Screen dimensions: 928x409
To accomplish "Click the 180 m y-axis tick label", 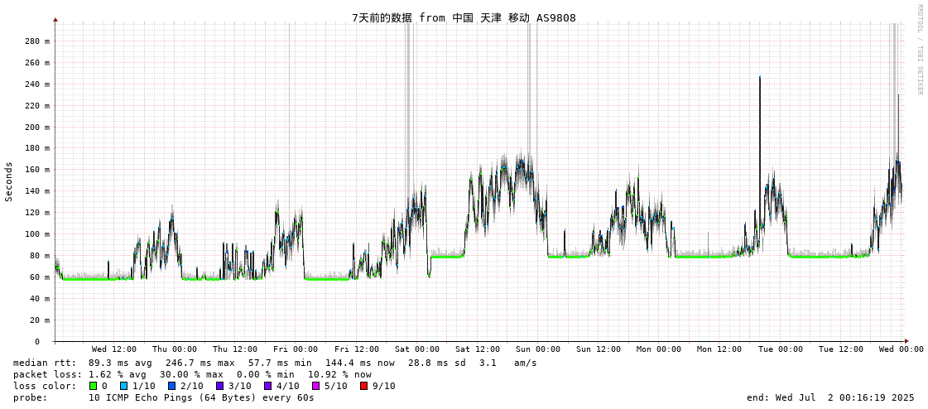I will tap(38, 148).
